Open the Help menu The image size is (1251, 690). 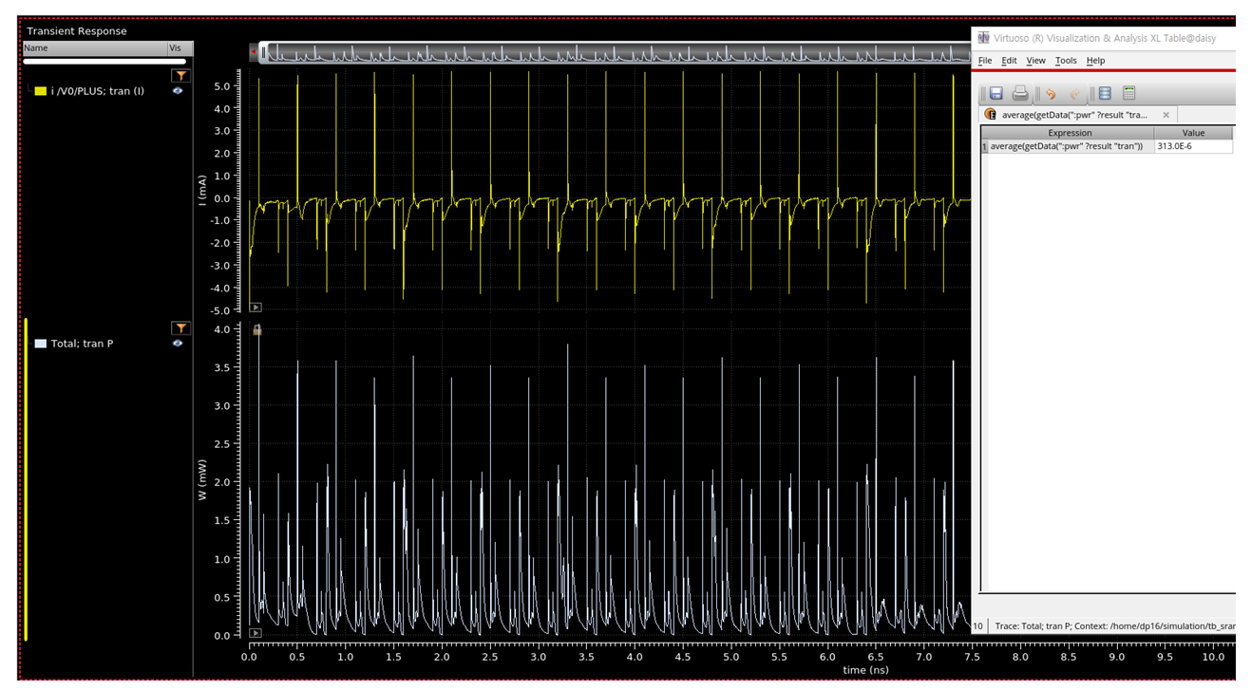coord(1095,61)
